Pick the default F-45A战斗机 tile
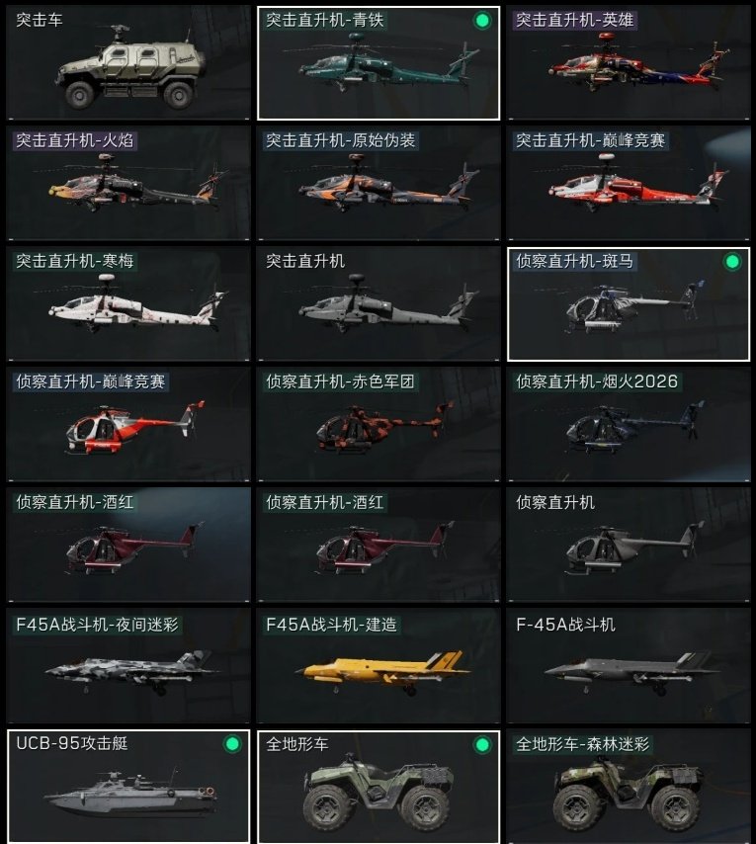Screen dimensions: 756x844 [x=628, y=666]
